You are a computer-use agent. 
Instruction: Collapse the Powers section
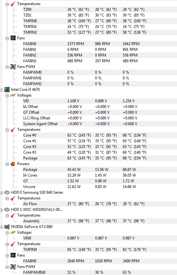point(7,164)
